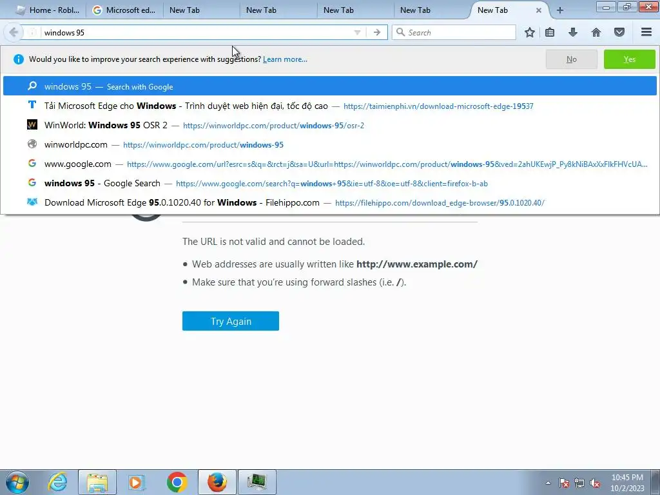Click the network tray icon
Screen dimensions: 660x495
coord(579,483)
